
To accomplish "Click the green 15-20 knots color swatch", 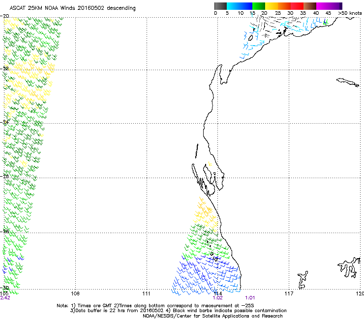I will tap(259, 6).
